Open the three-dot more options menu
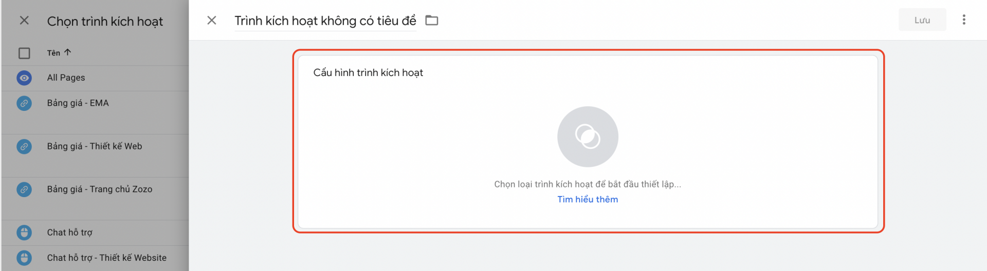This screenshot has height=271, width=987. (964, 20)
